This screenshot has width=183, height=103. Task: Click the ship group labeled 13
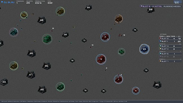[91, 47]
